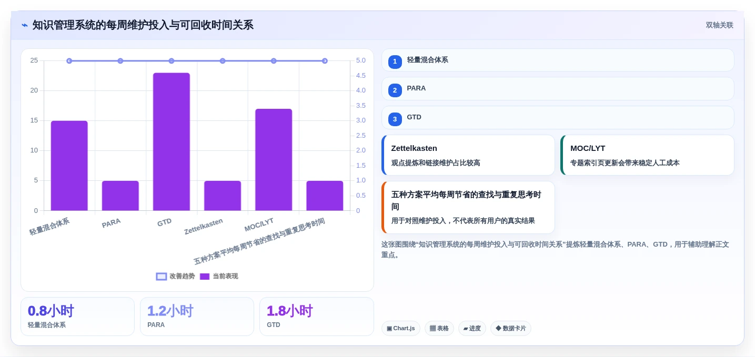Click the tallest GTD bar
Screen dimensions: 755x357
(172, 142)
